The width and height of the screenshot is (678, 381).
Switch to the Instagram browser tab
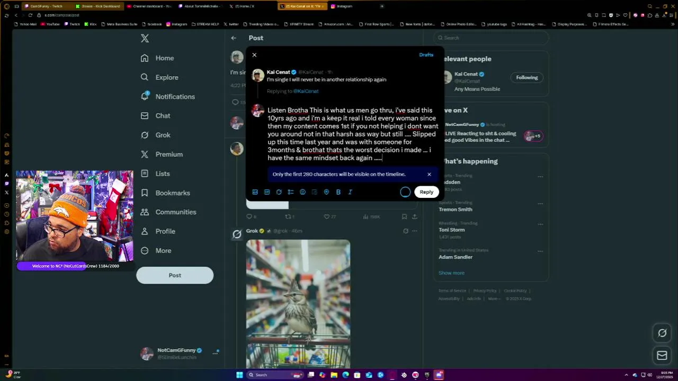344,6
